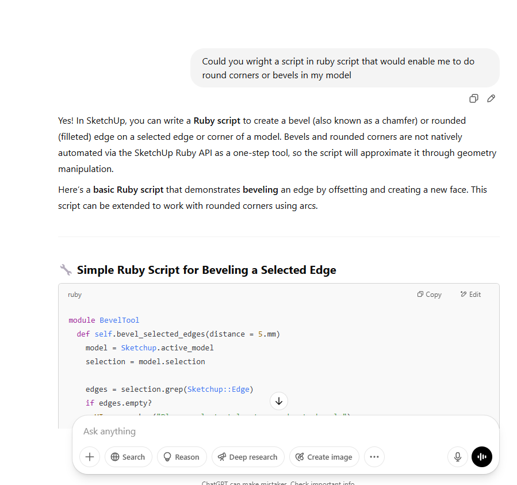Enable Deep research mode

(248, 457)
